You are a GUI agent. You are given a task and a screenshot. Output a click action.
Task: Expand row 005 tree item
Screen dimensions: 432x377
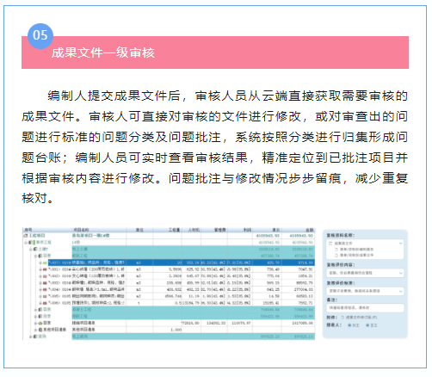(40, 296)
